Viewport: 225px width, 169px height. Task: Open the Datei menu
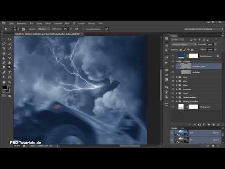(11, 23)
